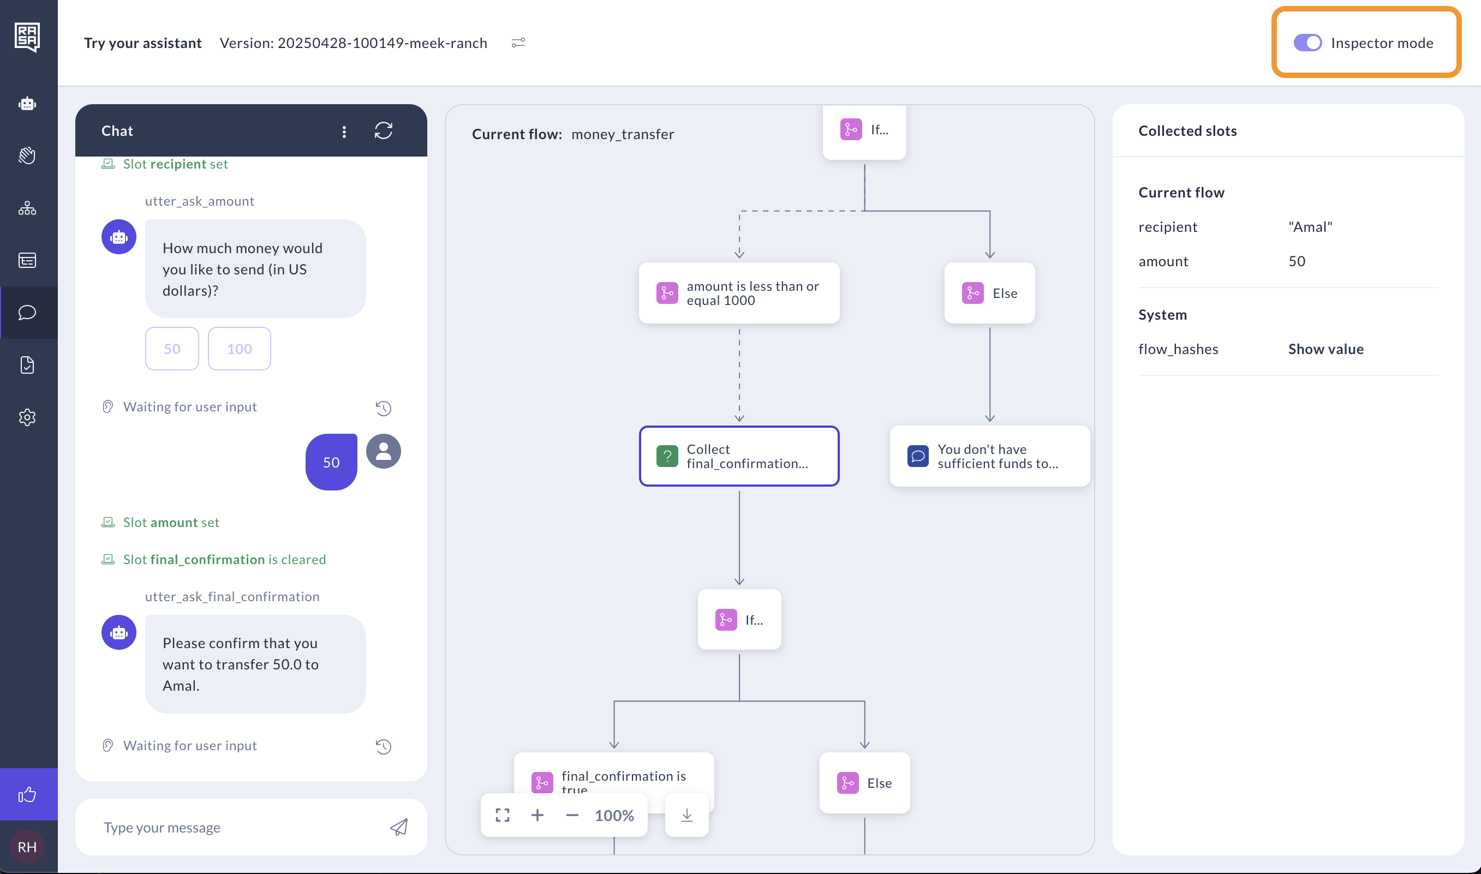Toggle the Inspector mode switch
Viewport: 1481px width, 874px height.
(1306, 43)
